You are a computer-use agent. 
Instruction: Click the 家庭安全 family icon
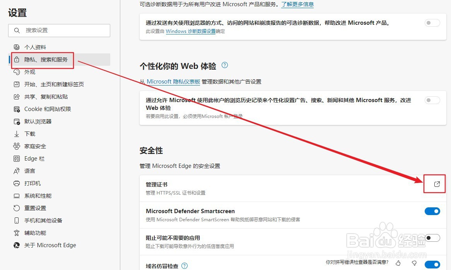click(x=17, y=146)
